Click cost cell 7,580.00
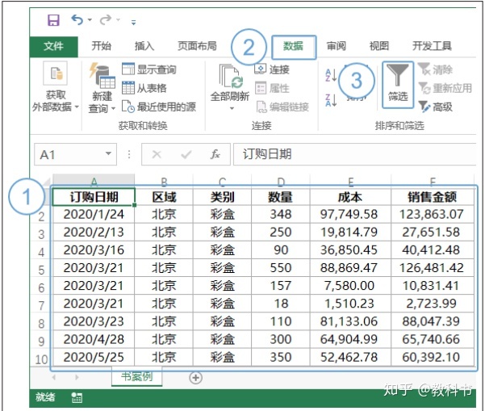Screen dimensions: 485x411 (350, 286)
